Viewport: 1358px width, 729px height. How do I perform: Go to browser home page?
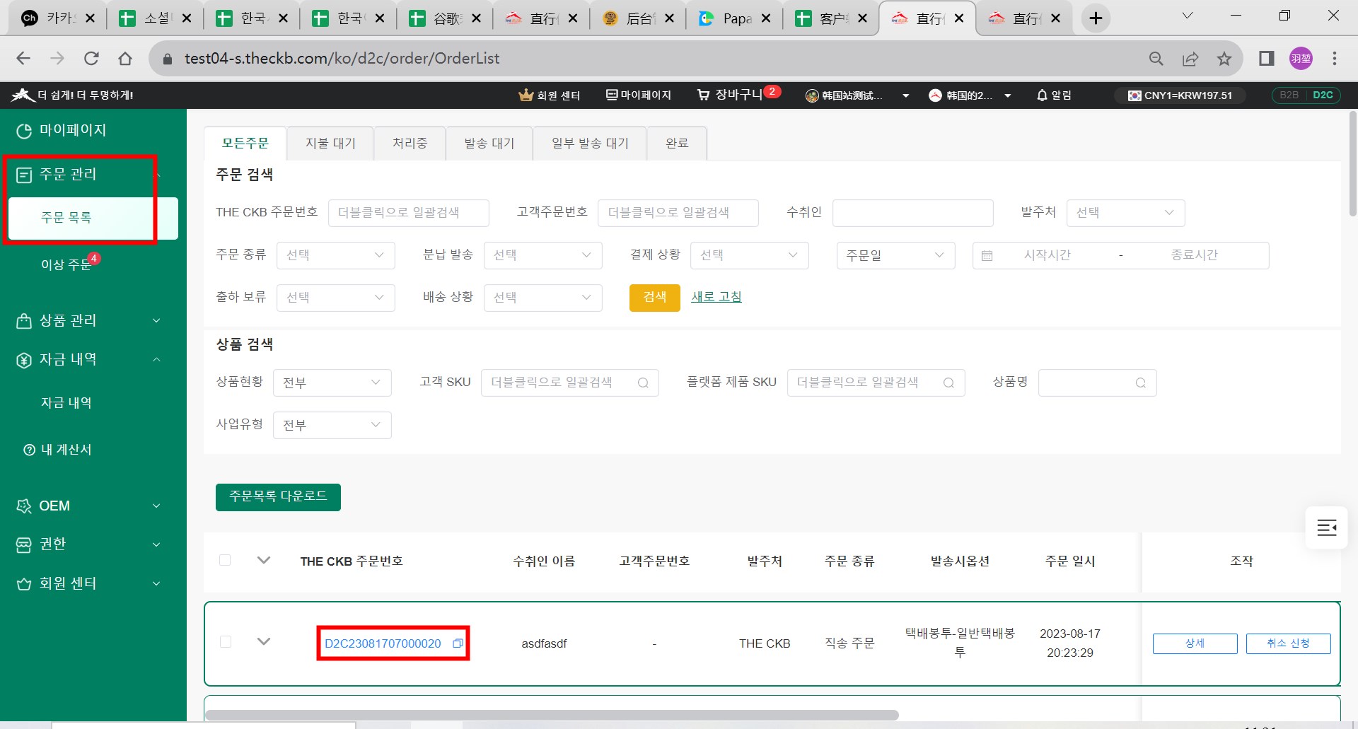[125, 59]
